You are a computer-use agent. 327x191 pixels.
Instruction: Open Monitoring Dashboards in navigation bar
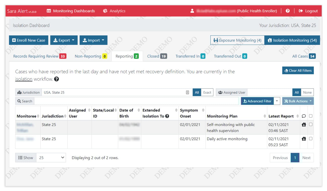(71, 11)
